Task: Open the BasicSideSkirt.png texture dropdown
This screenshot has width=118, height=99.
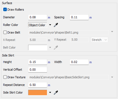Action: [112, 77]
